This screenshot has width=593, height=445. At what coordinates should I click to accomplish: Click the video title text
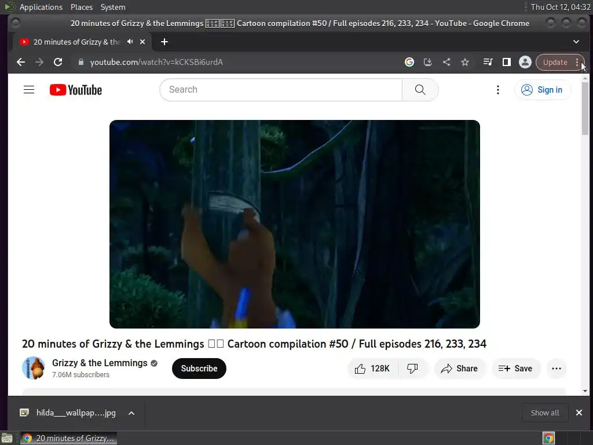coord(254,344)
